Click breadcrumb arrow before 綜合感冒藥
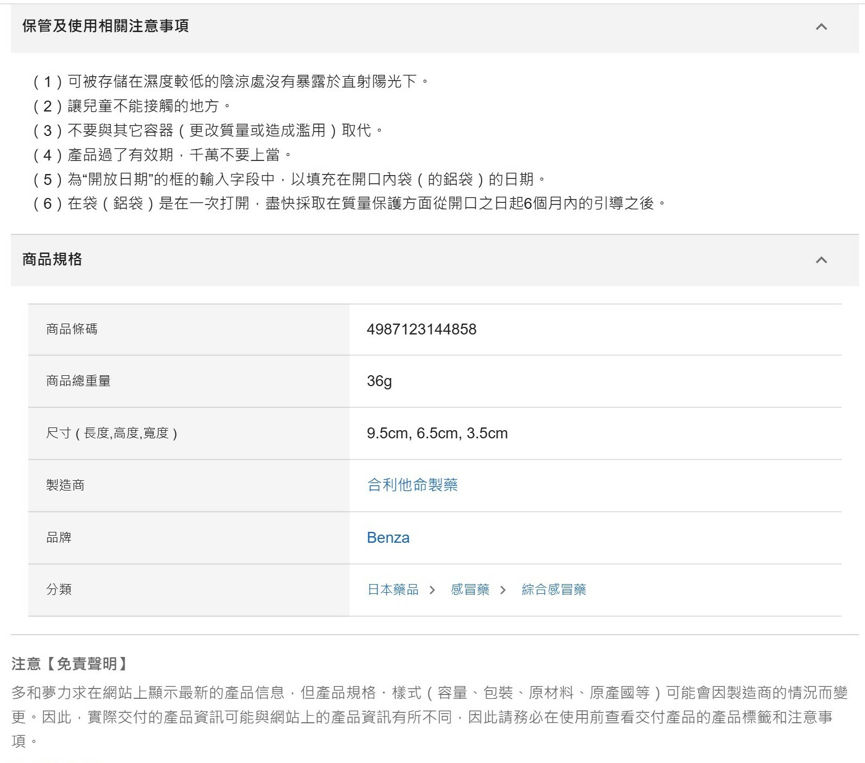 pyautogui.click(x=503, y=590)
